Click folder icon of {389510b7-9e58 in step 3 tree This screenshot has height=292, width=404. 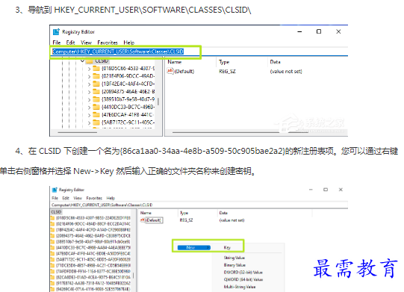coord(96,99)
